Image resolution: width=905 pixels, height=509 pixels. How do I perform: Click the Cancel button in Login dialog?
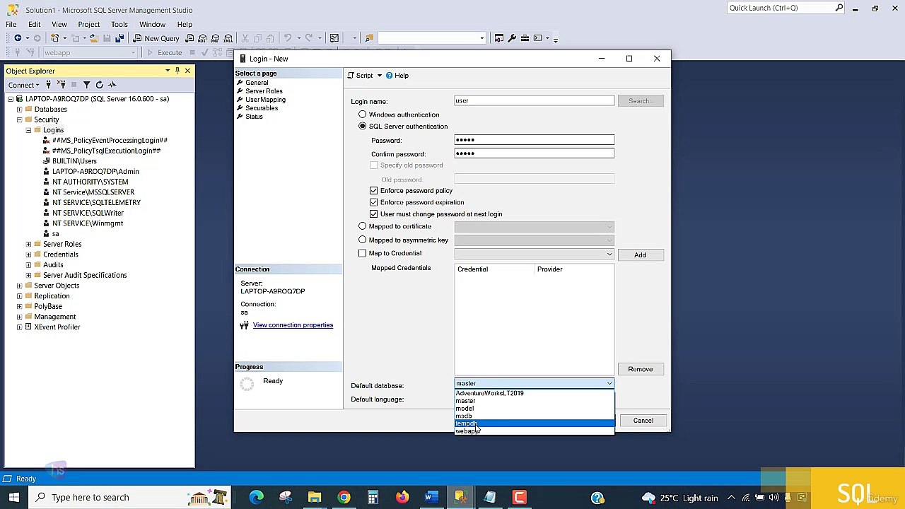pyautogui.click(x=643, y=421)
